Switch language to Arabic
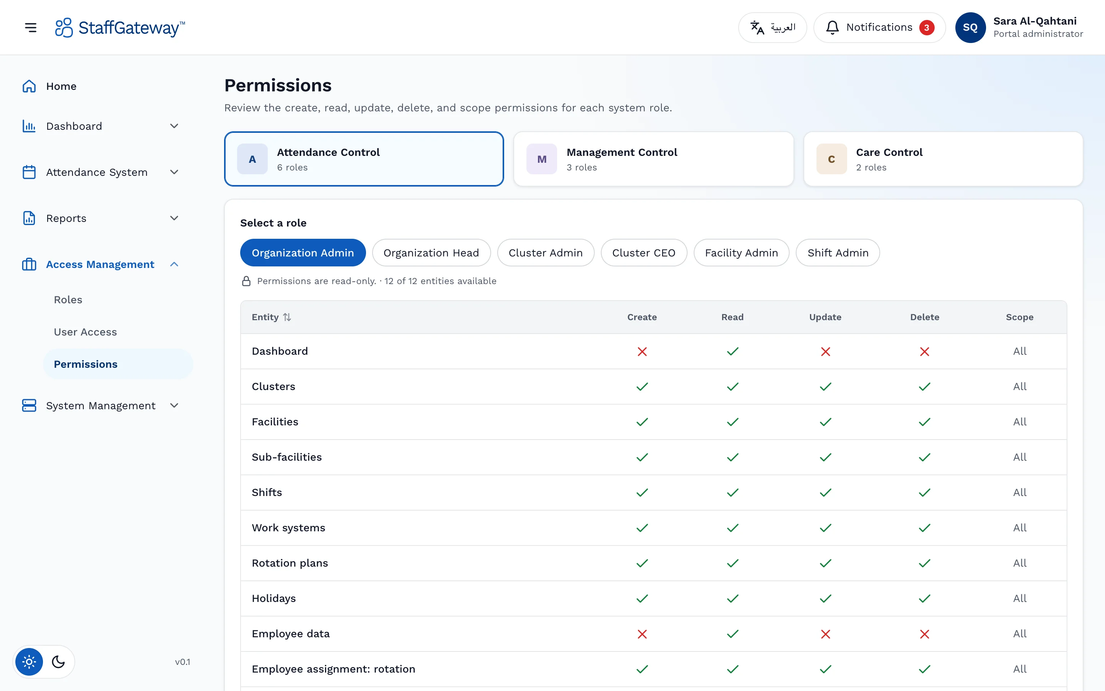 [x=773, y=27]
